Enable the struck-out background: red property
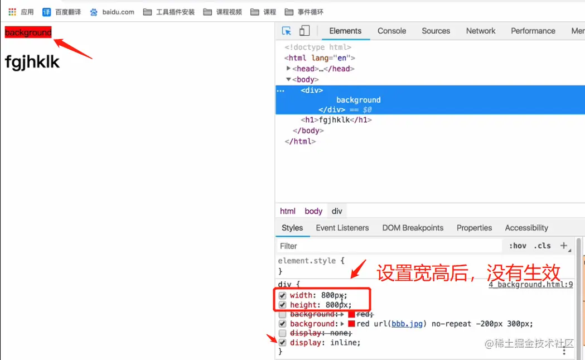This screenshot has height=360, width=585. (282, 314)
